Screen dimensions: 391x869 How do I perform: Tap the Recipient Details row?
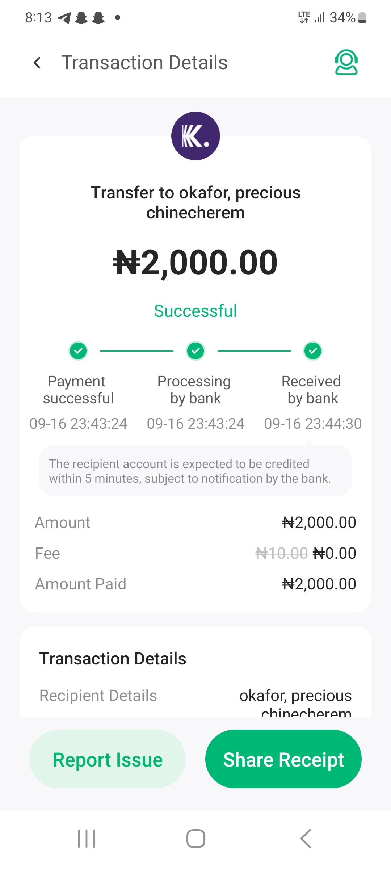pyautogui.click(x=195, y=696)
